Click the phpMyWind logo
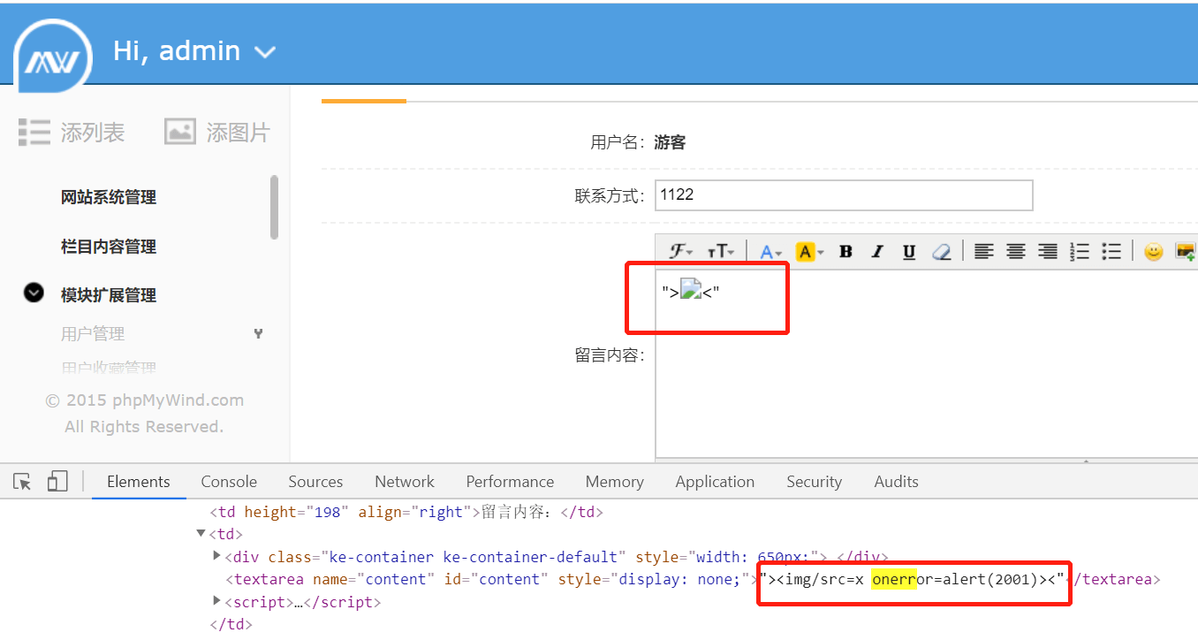This screenshot has width=1198, height=640. (54, 56)
